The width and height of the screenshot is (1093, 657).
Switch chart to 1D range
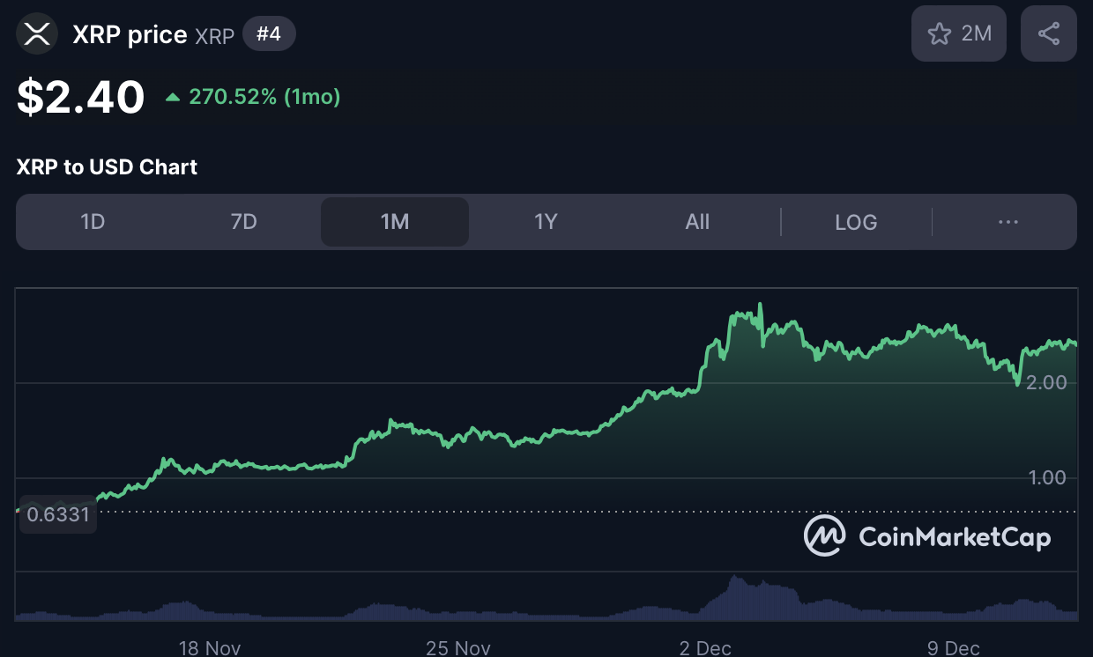coord(93,222)
